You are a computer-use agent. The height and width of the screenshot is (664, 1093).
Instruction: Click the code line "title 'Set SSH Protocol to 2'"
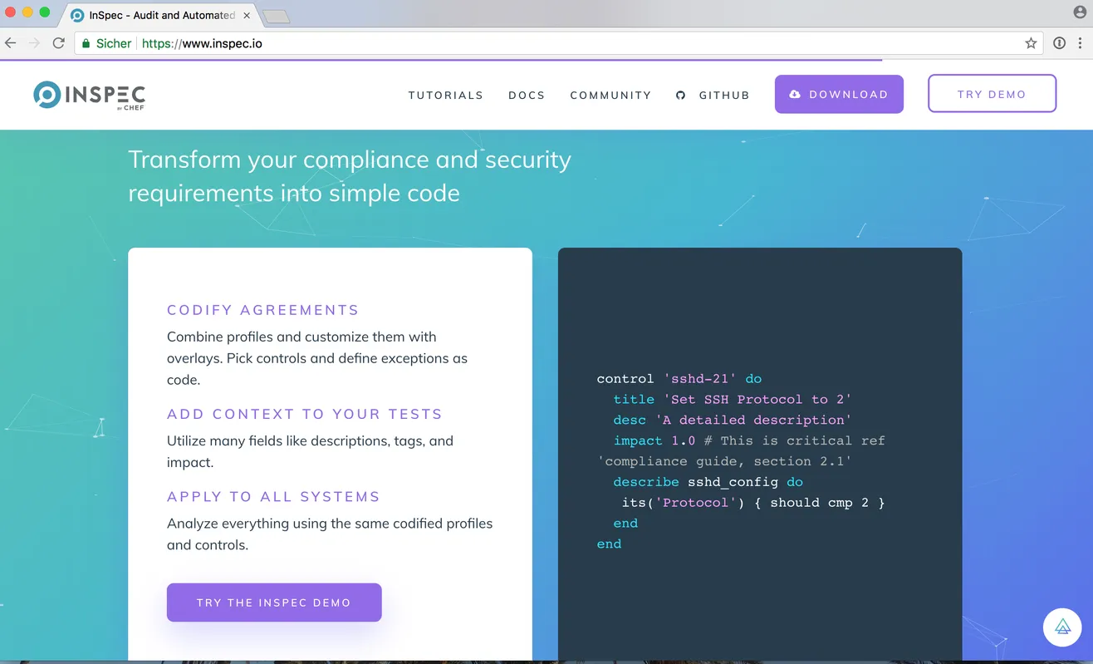pos(733,399)
